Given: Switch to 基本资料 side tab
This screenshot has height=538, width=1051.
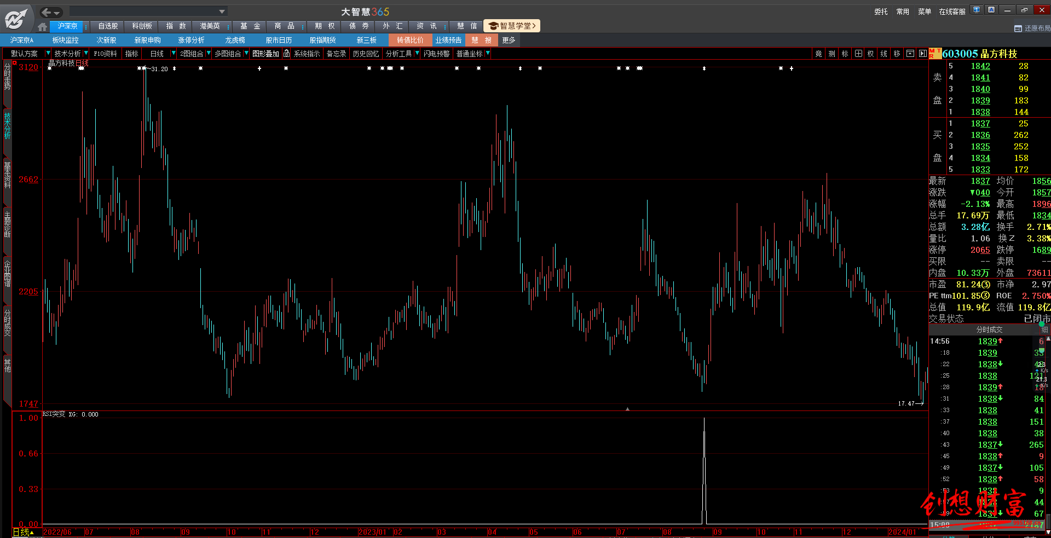Looking at the screenshot, I should coord(7,175).
